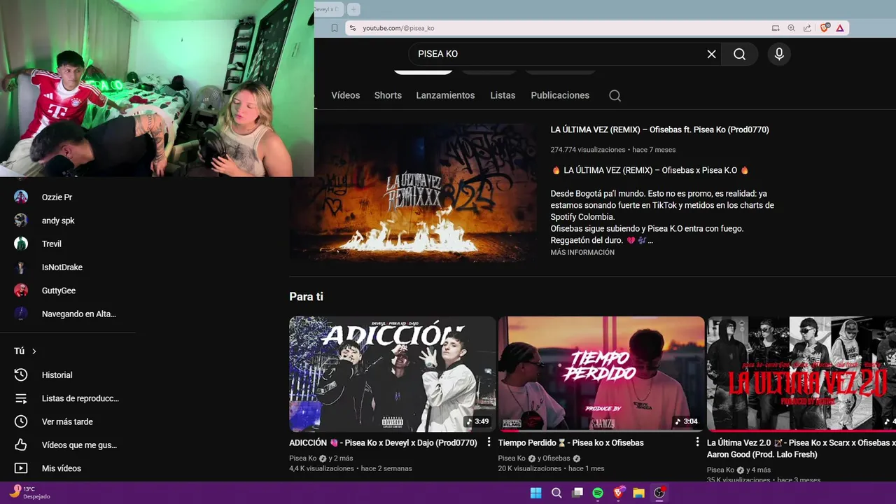Start voice search with microphone
The width and height of the screenshot is (896, 504).
779,54
